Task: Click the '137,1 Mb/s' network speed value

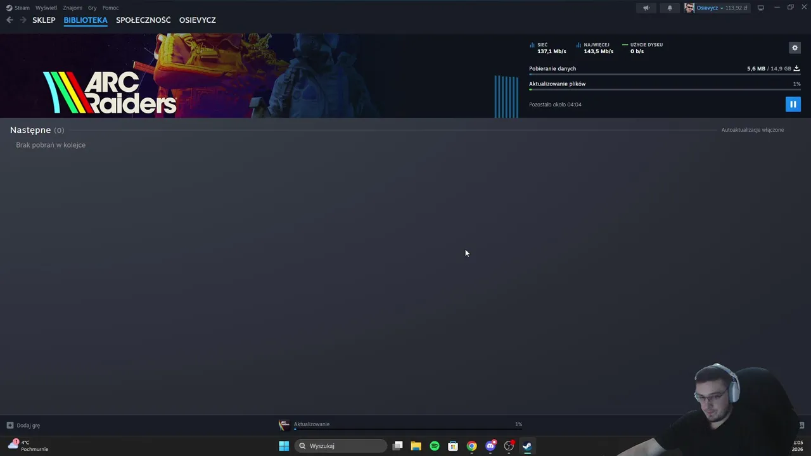Action: click(x=552, y=51)
